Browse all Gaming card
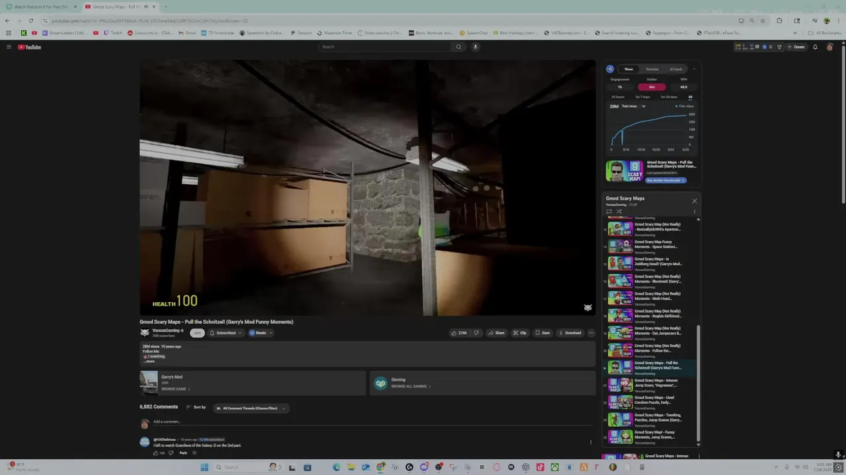Screen dimensions: 846x475 tap(483, 383)
